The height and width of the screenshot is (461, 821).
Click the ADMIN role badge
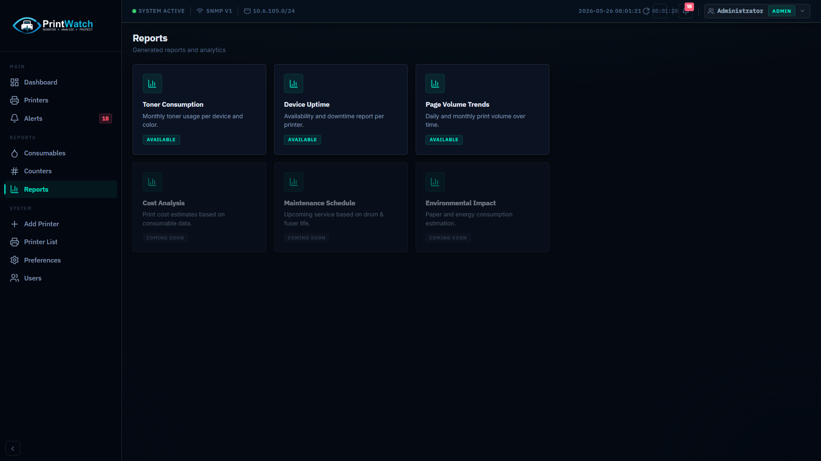click(x=782, y=11)
